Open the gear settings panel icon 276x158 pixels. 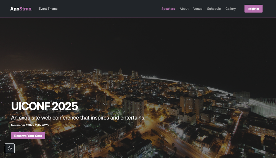click(10, 148)
